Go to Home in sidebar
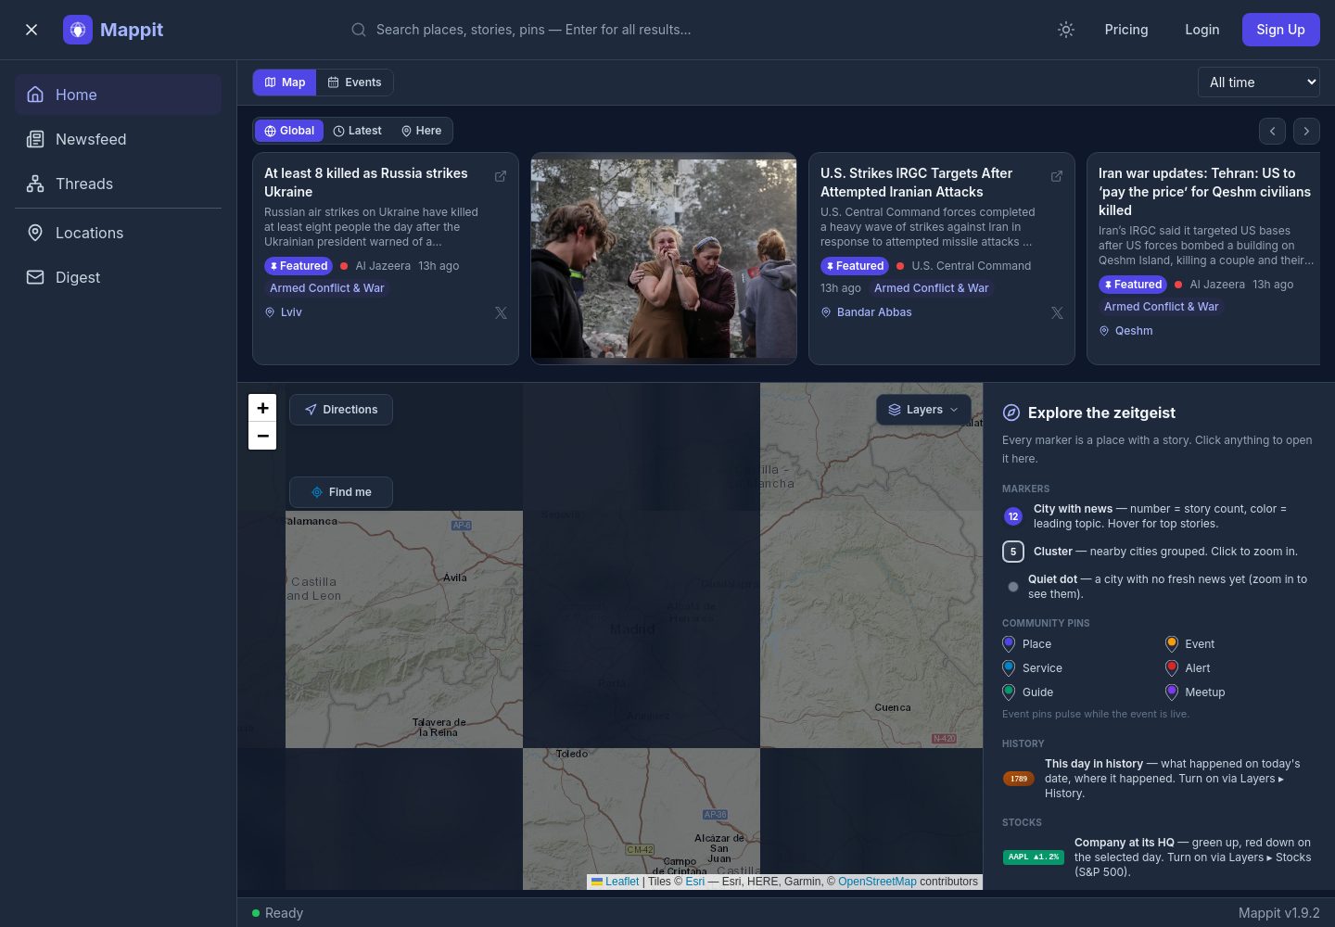This screenshot has width=1335, height=927. (118, 95)
